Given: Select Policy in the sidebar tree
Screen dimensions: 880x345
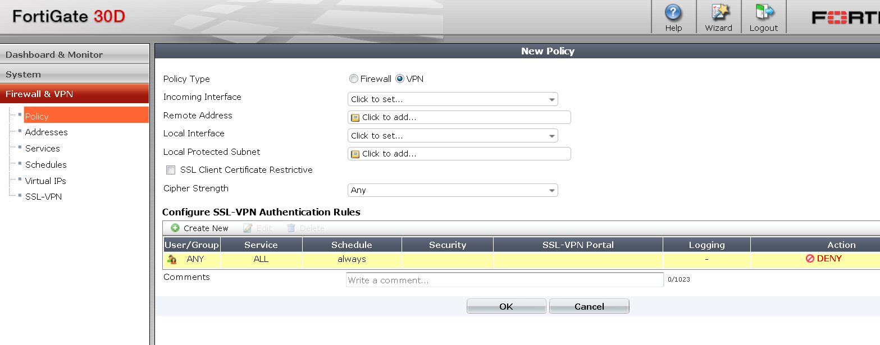Looking at the screenshot, I should [86, 116].
